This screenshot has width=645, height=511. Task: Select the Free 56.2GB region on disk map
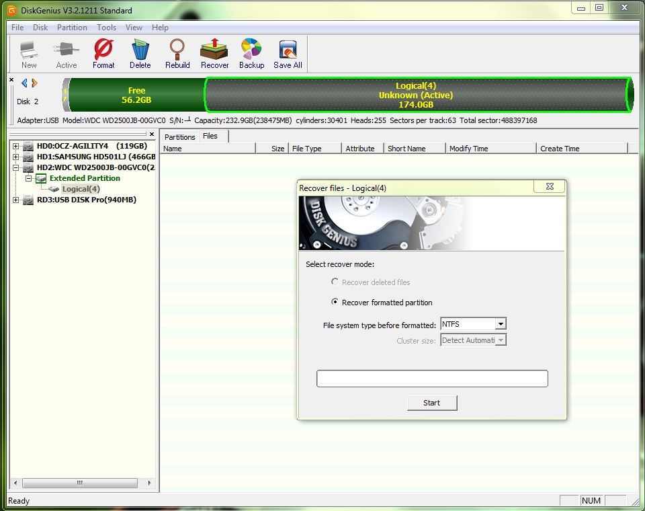pyautogui.click(x=136, y=95)
